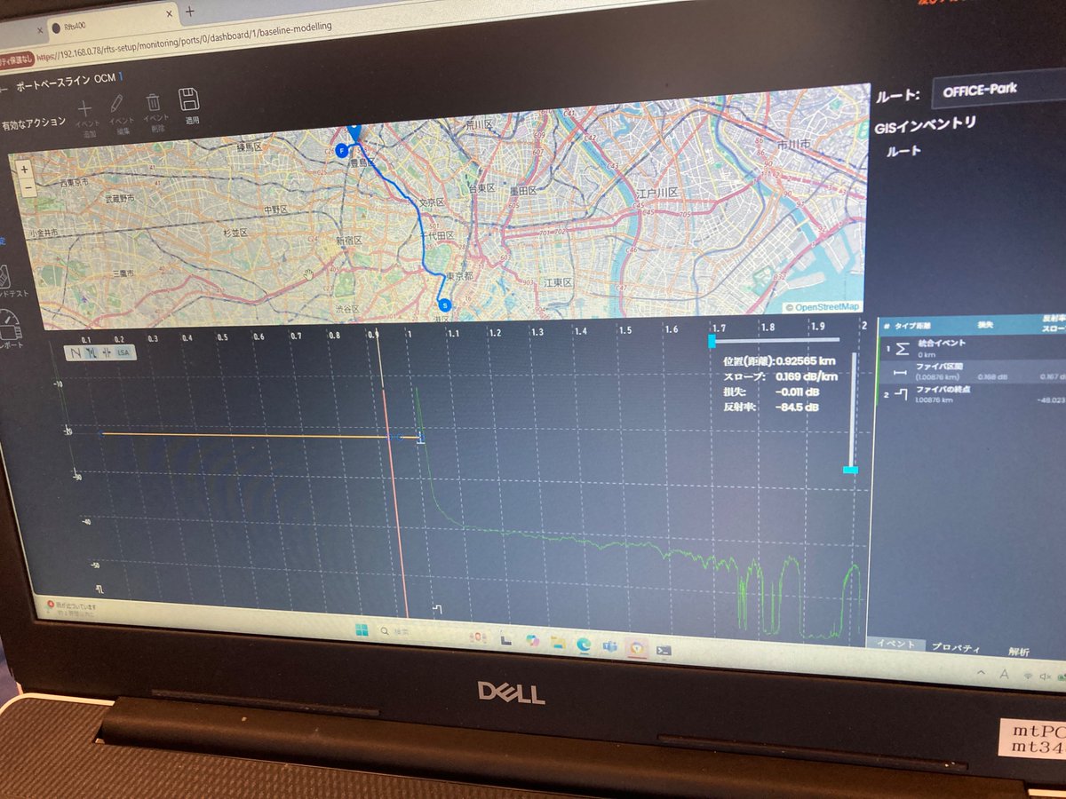Select the first trace mode icon in graph toolbar
Image resolution: width=1066 pixels, height=799 pixels.
(76, 352)
